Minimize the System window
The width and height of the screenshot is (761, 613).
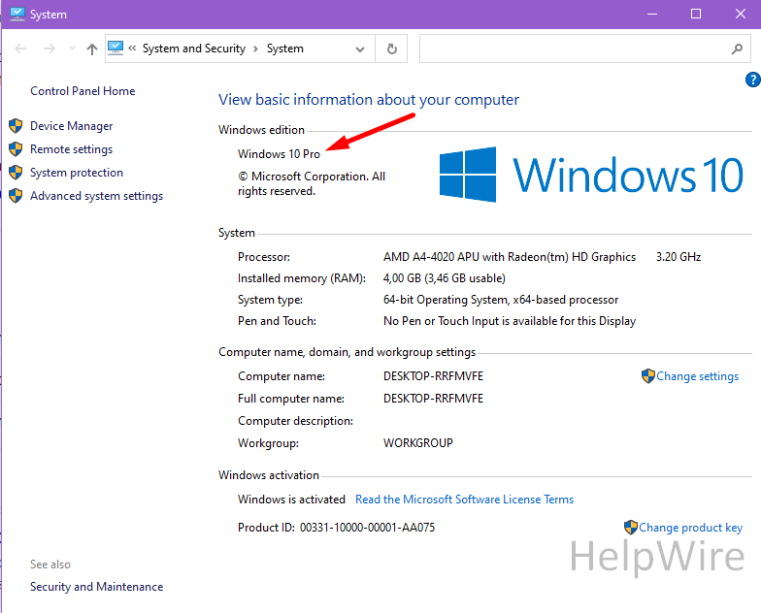click(x=652, y=14)
